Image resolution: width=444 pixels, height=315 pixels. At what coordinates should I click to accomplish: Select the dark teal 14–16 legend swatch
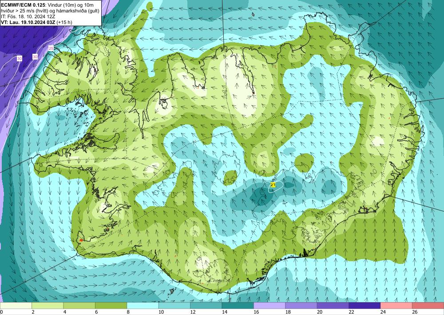coord(238,306)
